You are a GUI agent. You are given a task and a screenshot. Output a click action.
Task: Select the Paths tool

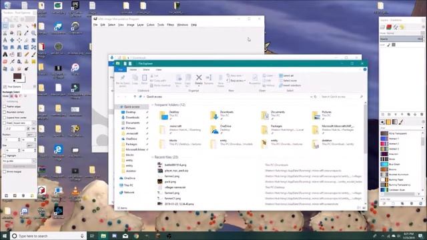19,33
